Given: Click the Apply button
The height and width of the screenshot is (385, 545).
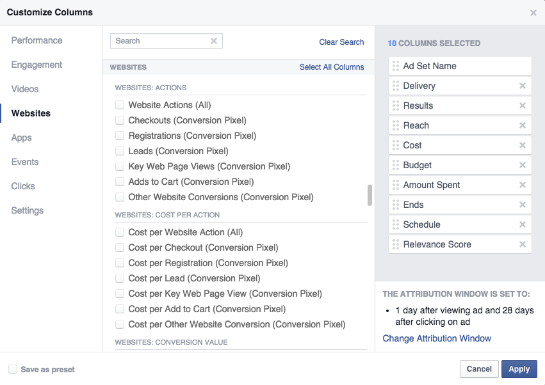Looking at the screenshot, I should click(x=519, y=368).
